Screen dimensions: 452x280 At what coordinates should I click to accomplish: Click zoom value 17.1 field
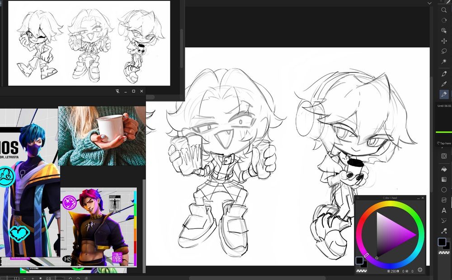16,278
